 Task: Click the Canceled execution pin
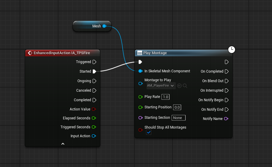pos(94,90)
